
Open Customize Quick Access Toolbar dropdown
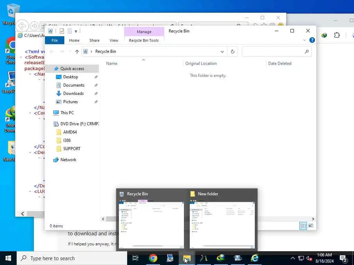point(76,31)
